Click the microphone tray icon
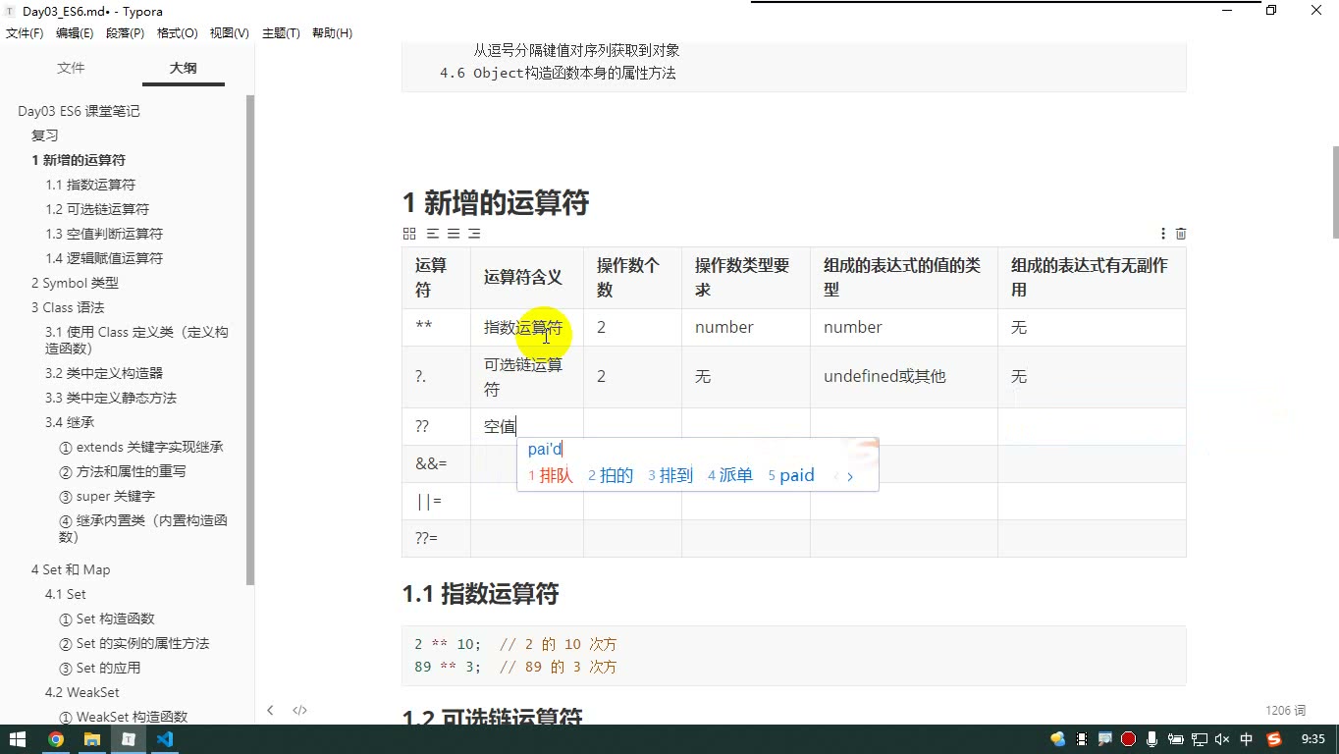This screenshot has height=754, width=1339. tap(1152, 739)
